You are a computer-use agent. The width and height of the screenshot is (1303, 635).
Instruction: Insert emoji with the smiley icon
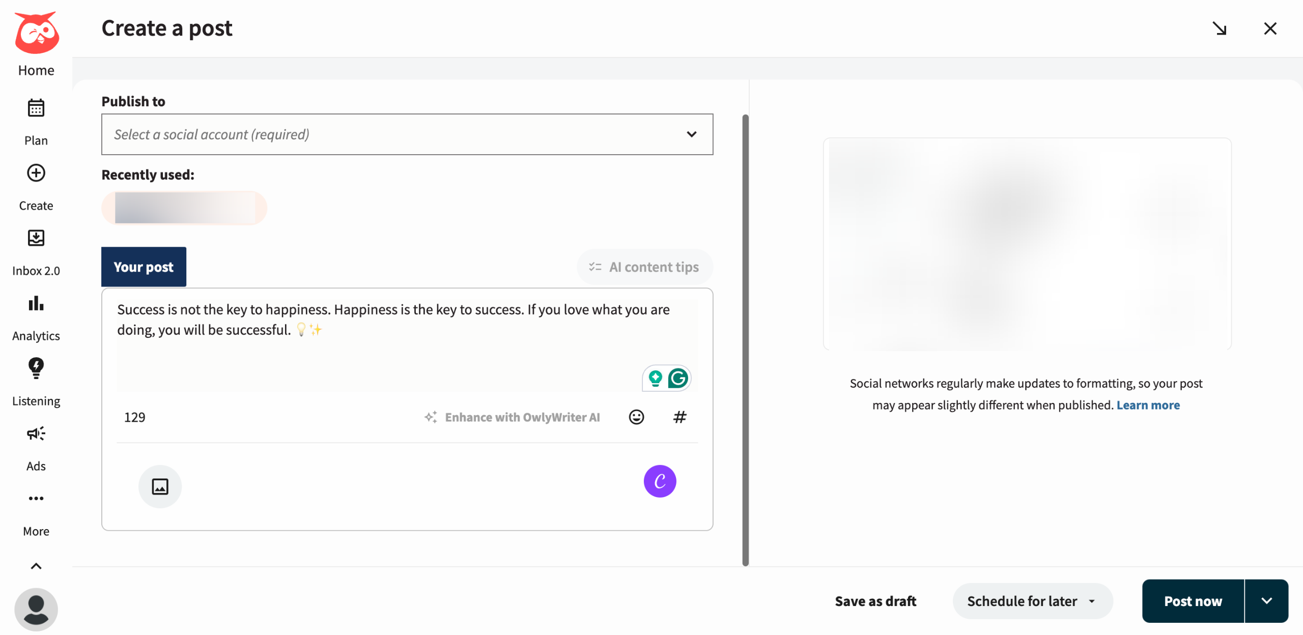[636, 417]
